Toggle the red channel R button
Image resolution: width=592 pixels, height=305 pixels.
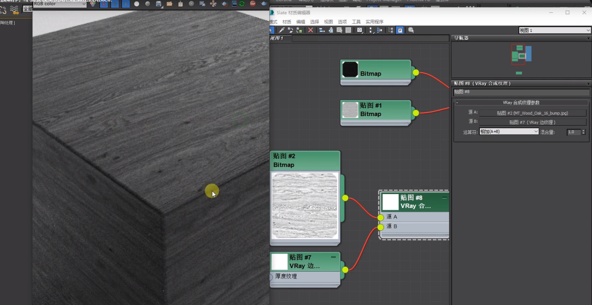tap(104, 4)
